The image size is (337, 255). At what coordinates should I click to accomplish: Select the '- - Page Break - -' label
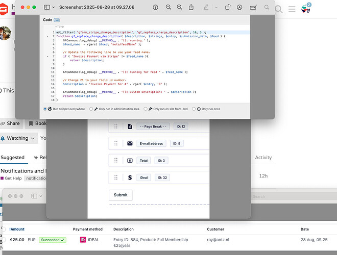coord(153,126)
